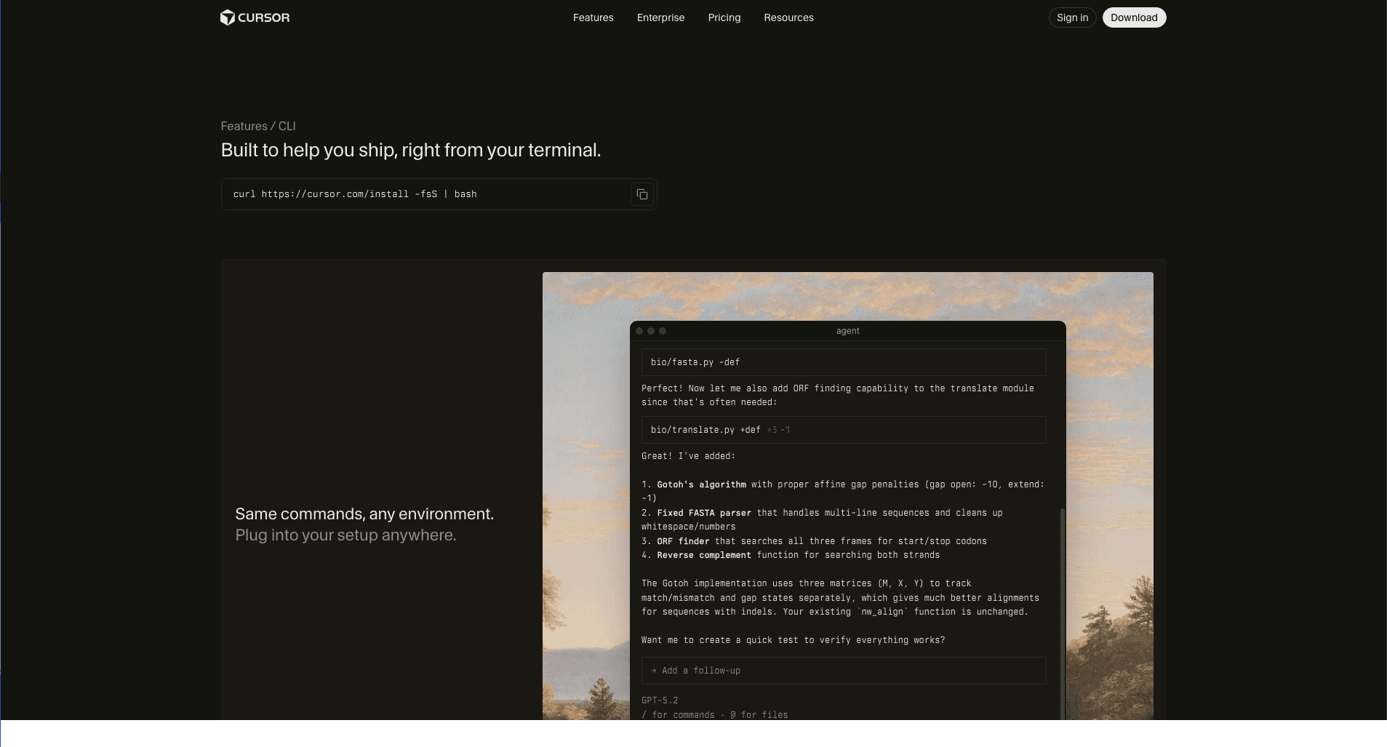
Task: Open the Enterprise nav item
Action: click(660, 17)
